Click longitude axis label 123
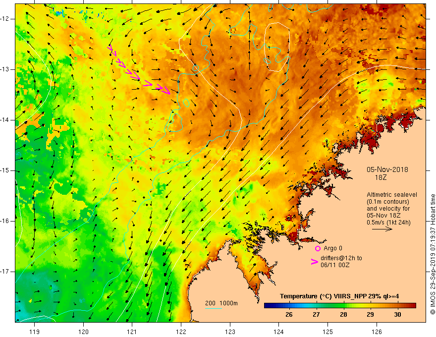 [x=230, y=332]
